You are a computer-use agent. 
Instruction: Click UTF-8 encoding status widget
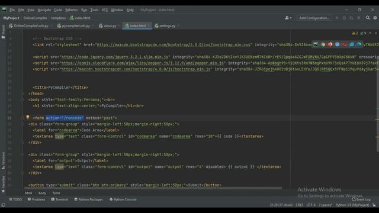311,205
